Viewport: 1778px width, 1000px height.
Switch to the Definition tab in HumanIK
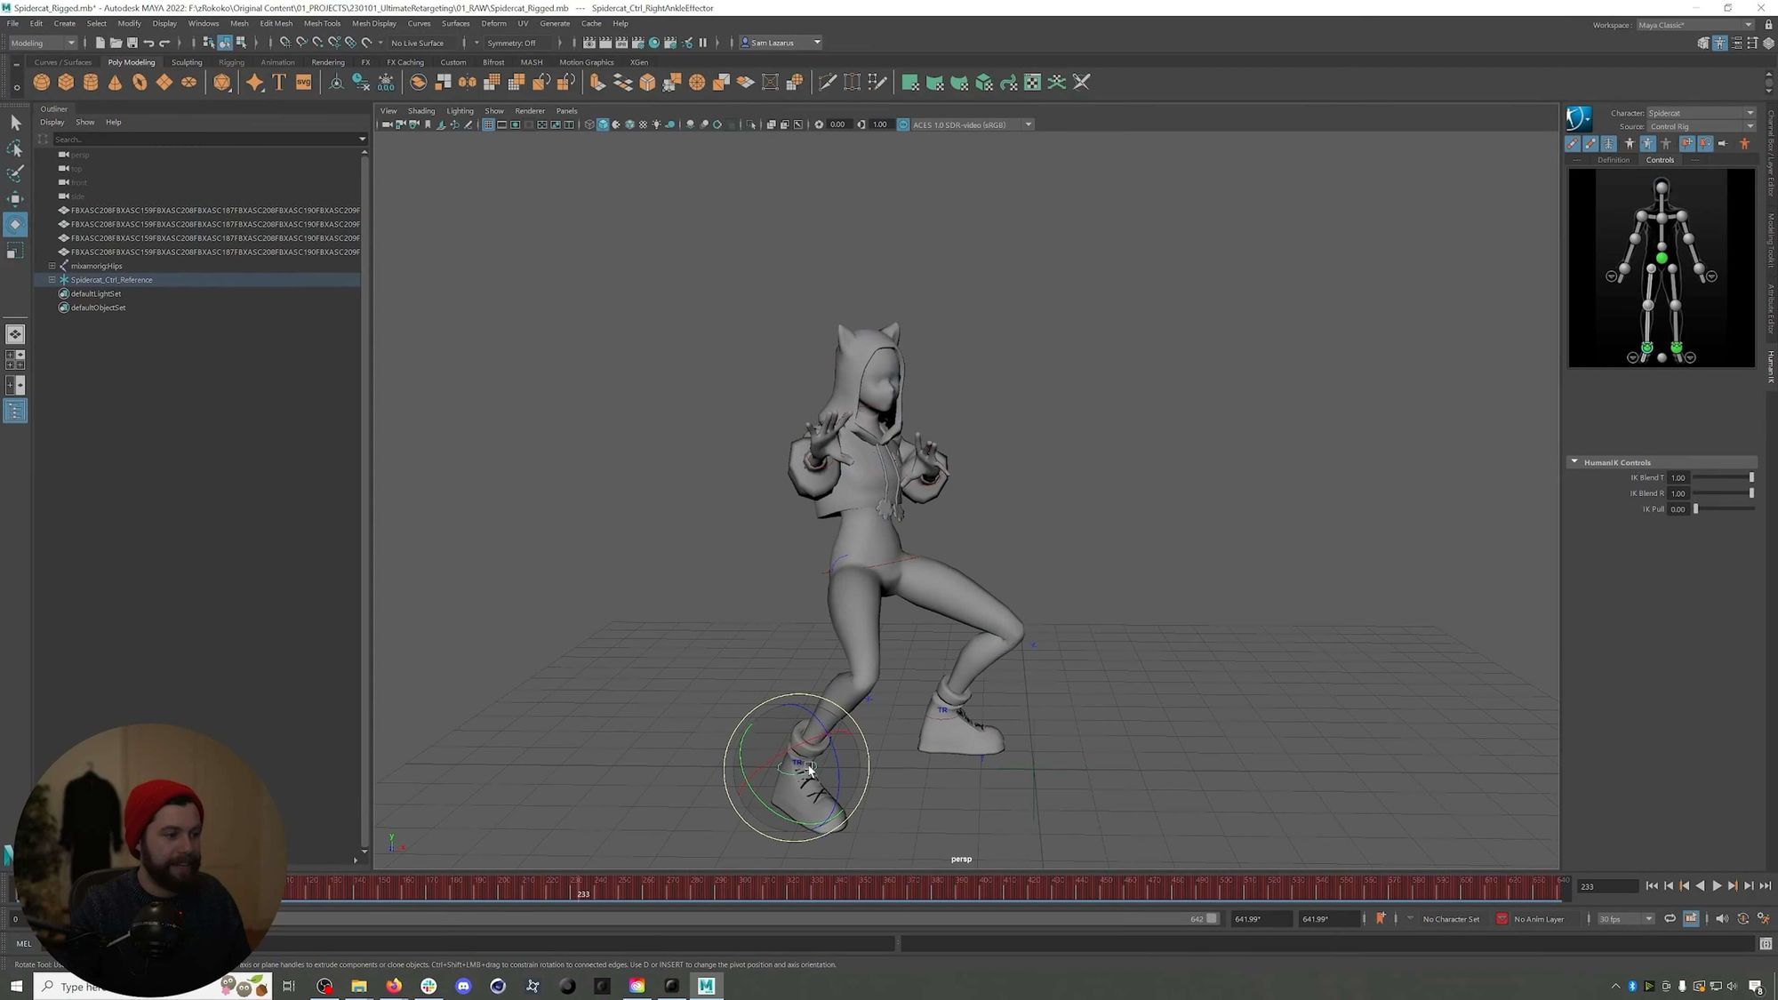[x=1614, y=159]
